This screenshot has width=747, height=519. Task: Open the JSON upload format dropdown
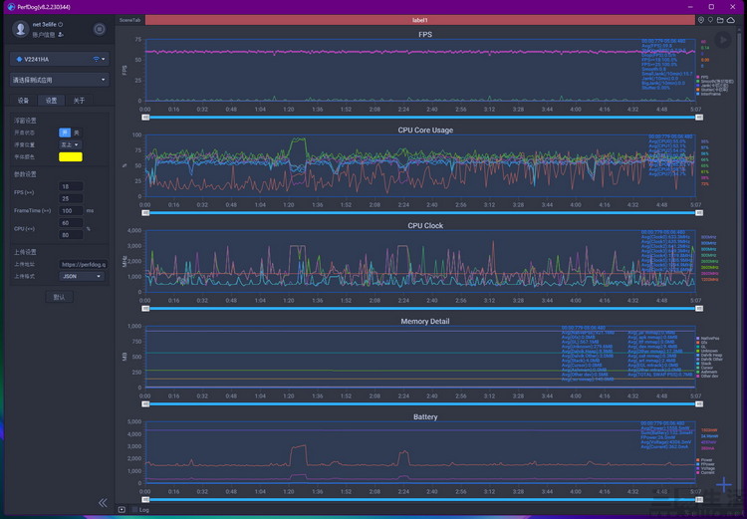(x=82, y=276)
